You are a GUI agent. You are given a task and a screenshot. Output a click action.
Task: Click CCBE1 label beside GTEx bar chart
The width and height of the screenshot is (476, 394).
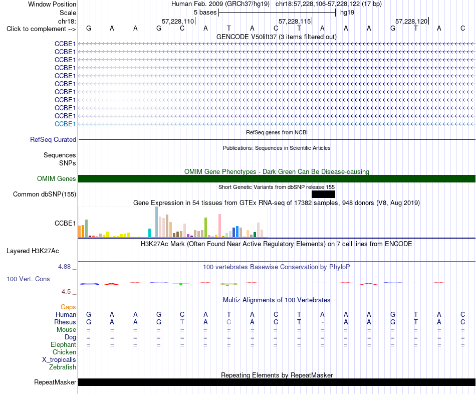pos(65,223)
